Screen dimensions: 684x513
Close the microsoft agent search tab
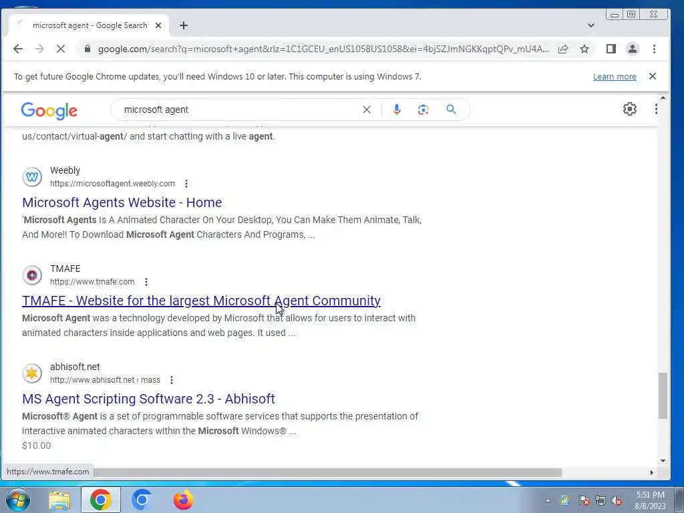pos(158,25)
